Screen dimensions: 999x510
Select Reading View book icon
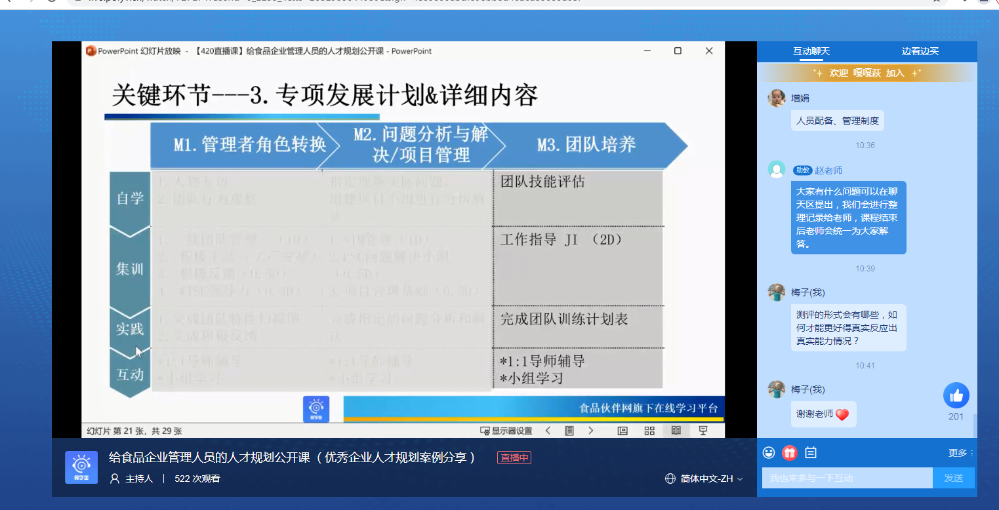pos(676,431)
